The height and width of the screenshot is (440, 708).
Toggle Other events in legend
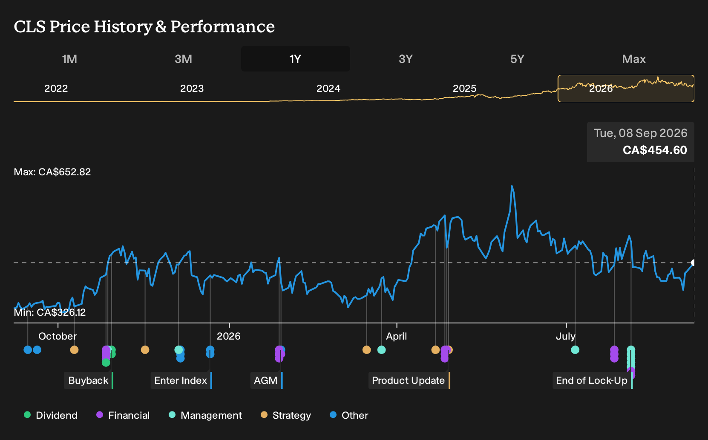click(349, 415)
